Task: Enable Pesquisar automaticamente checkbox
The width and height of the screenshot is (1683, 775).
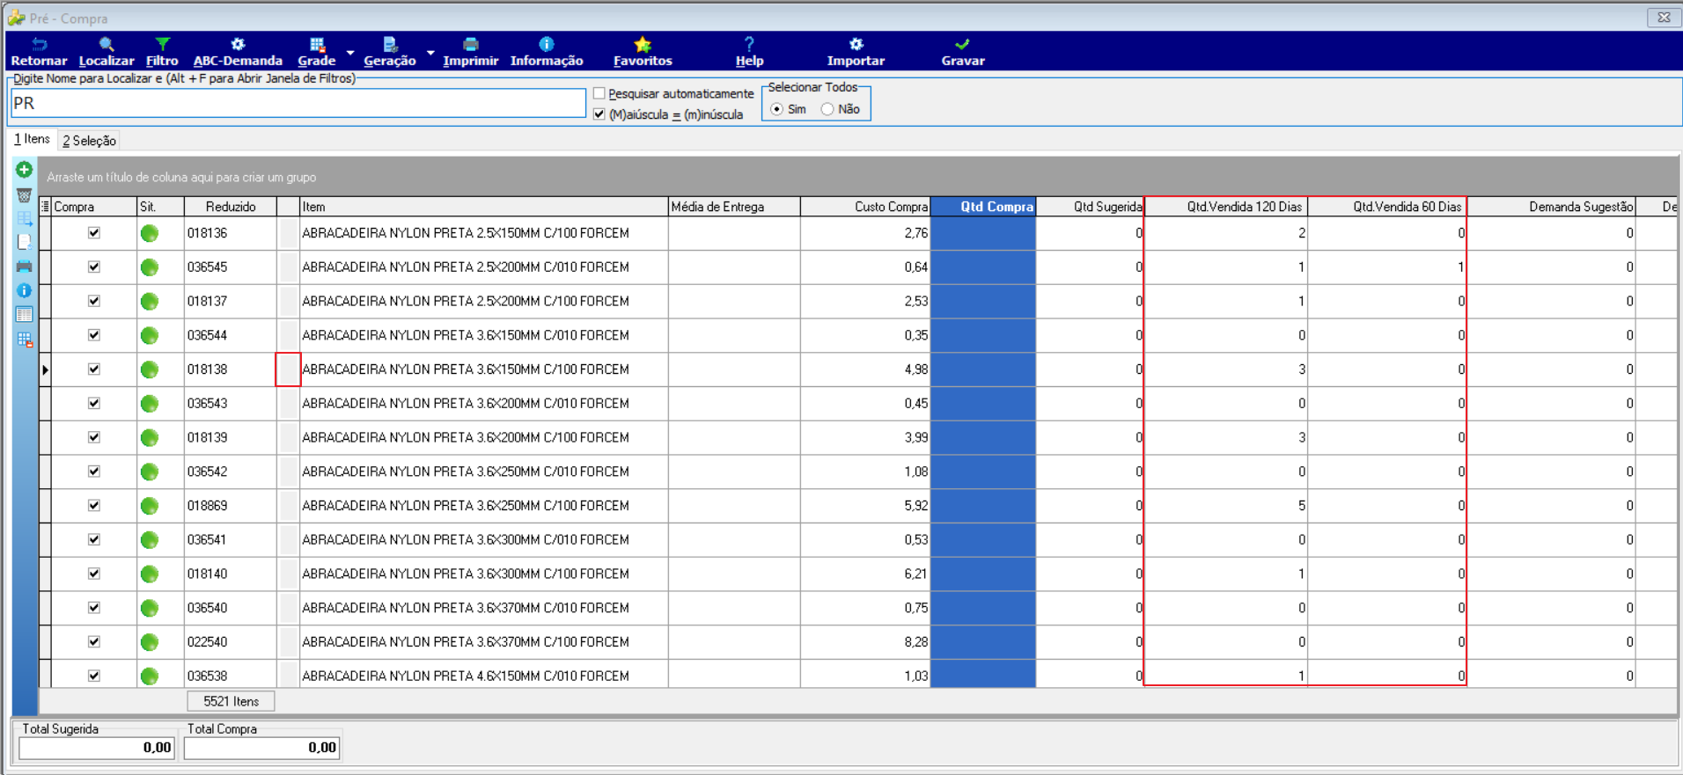Action: [599, 93]
